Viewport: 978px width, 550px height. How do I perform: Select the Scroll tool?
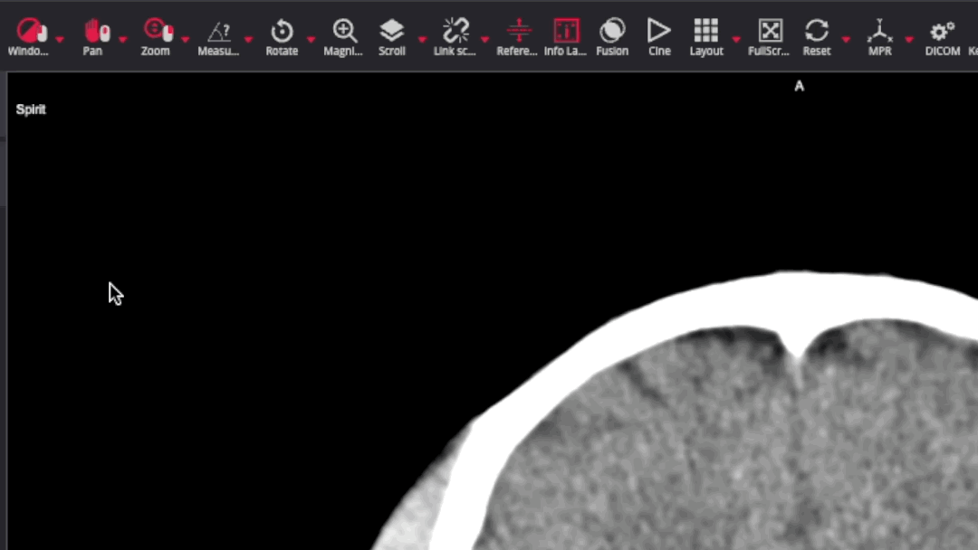pos(392,37)
